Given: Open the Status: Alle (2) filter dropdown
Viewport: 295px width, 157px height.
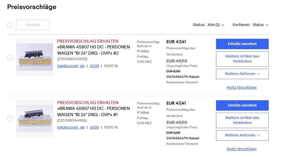Looking at the screenshot, I should [x=208, y=25].
